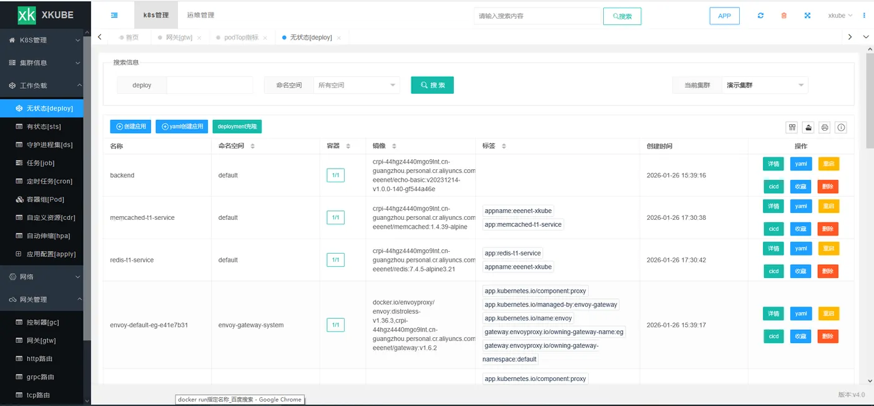Click the orange trash clear-cache icon
Viewport: 874px width, 406px height.
[x=784, y=16]
